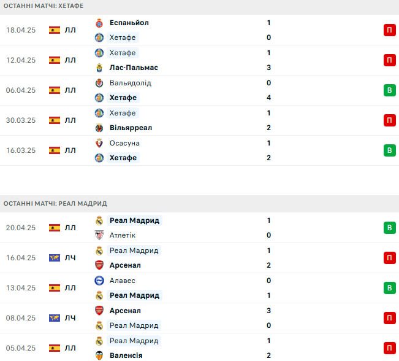Open the Лас-Пальмас team link
Viewport: 399px width, 361px height.
[134, 68]
